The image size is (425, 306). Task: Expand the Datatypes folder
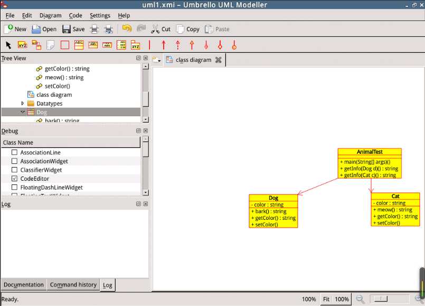tap(23, 104)
